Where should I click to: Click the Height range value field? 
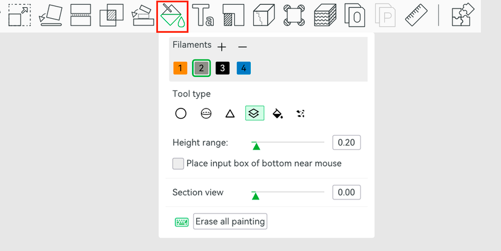click(x=346, y=142)
